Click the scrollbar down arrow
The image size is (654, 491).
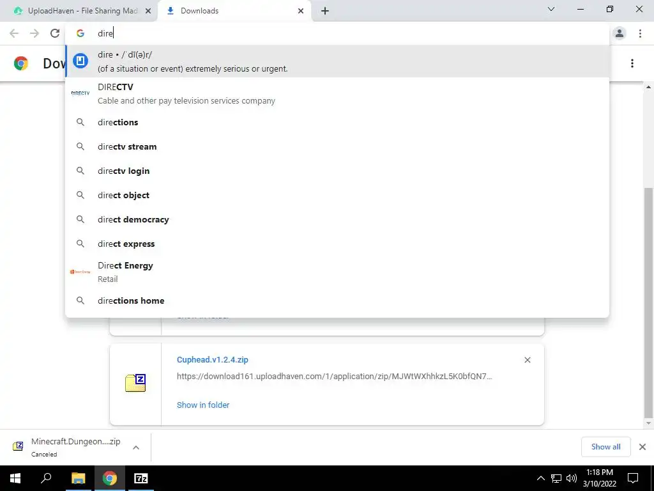(x=648, y=423)
